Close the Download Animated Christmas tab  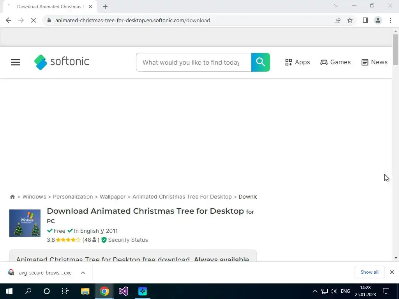pos(90,7)
